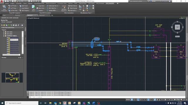Click the Mark External tool
The image size is (188, 105).
(73, 8)
